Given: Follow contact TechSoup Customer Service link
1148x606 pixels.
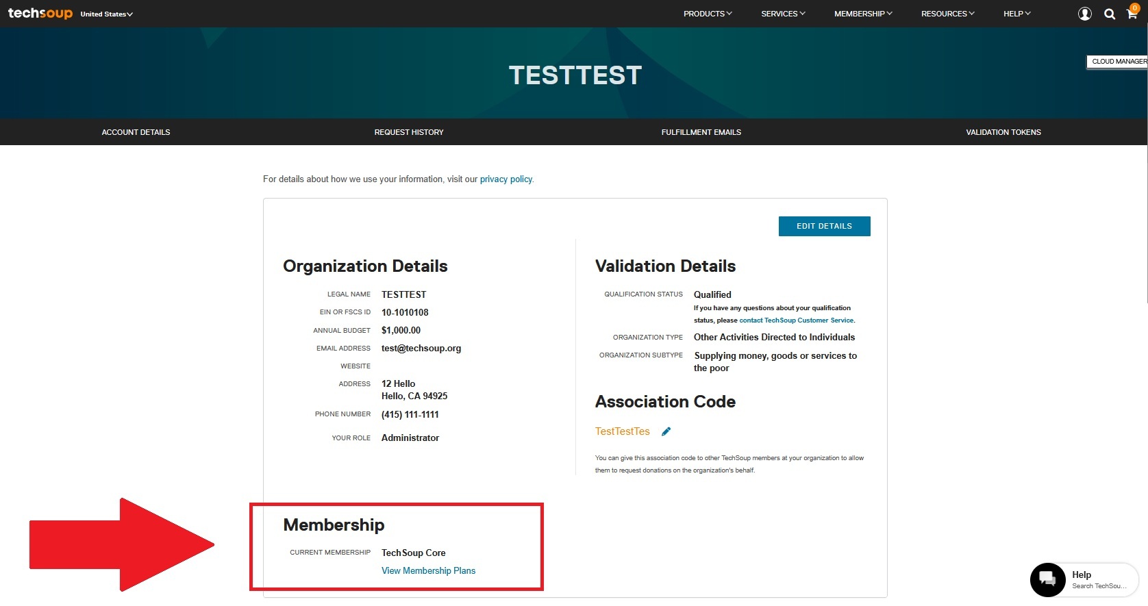Looking at the screenshot, I should point(797,320).
